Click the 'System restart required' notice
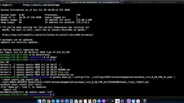184x103 pixels. 19,50
